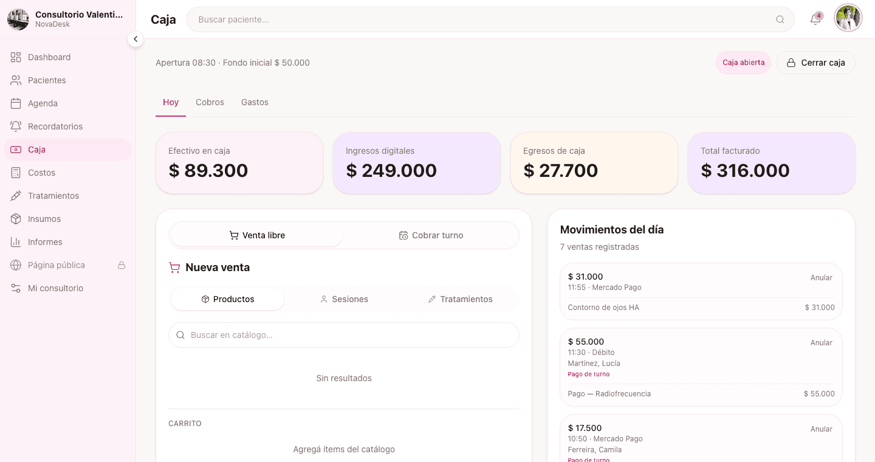This screenshot has width=875, height=462.
Task: Click the Movimientos del día heading
Action: [611, 230]
